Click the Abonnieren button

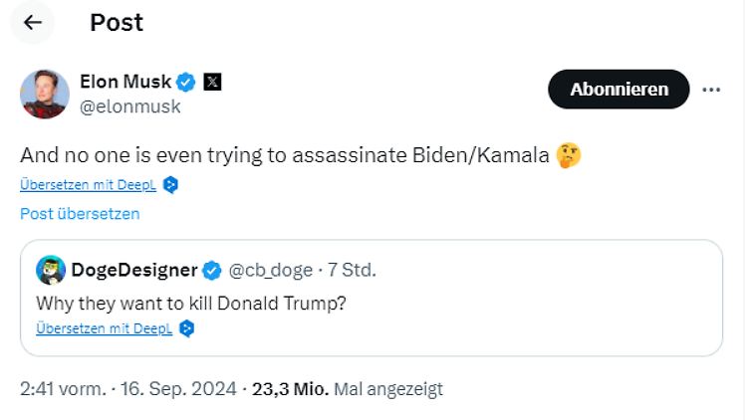point(619,89)
